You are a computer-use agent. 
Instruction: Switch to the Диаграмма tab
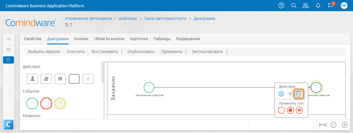click(x=58, y=39)
